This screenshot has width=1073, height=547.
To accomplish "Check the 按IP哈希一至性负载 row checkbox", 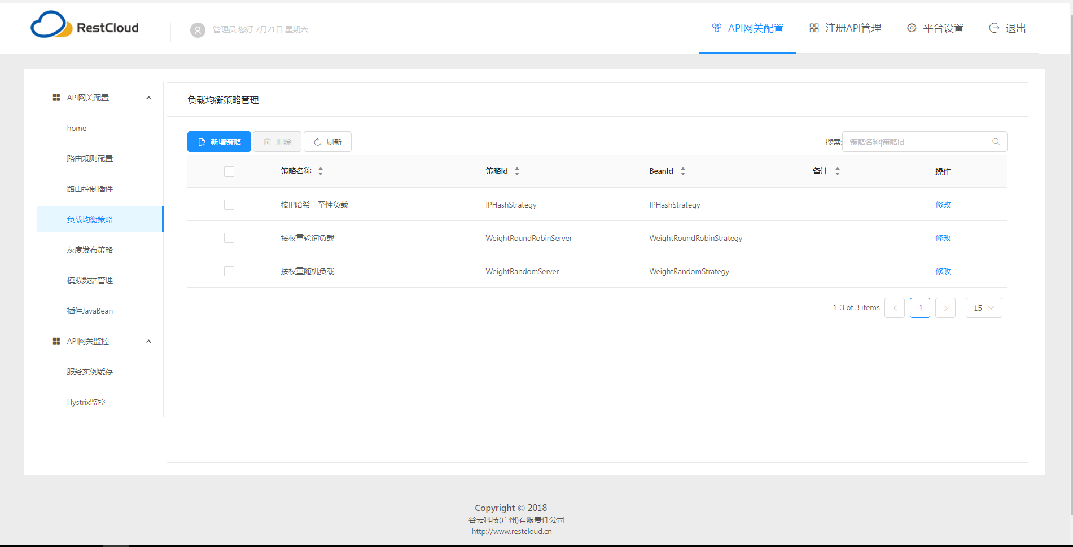I will point(229,204).
